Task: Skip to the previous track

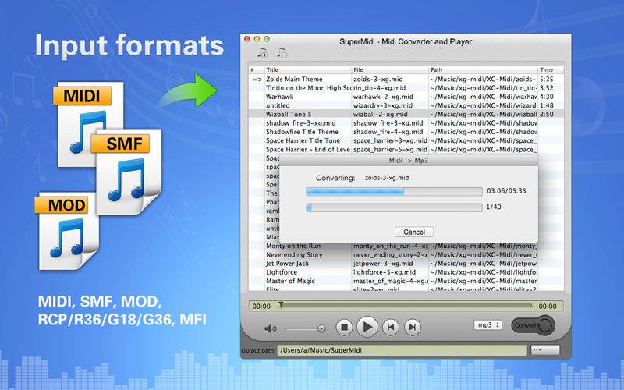Action: click(391, 327)
